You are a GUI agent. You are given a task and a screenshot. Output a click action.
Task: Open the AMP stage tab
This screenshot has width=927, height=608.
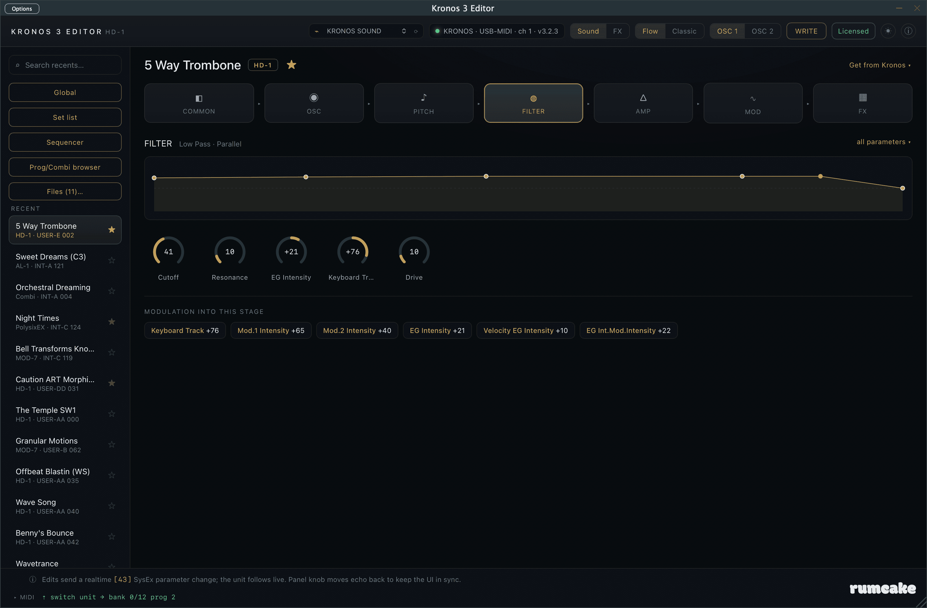pyautogui.click(x=643, y=103)
